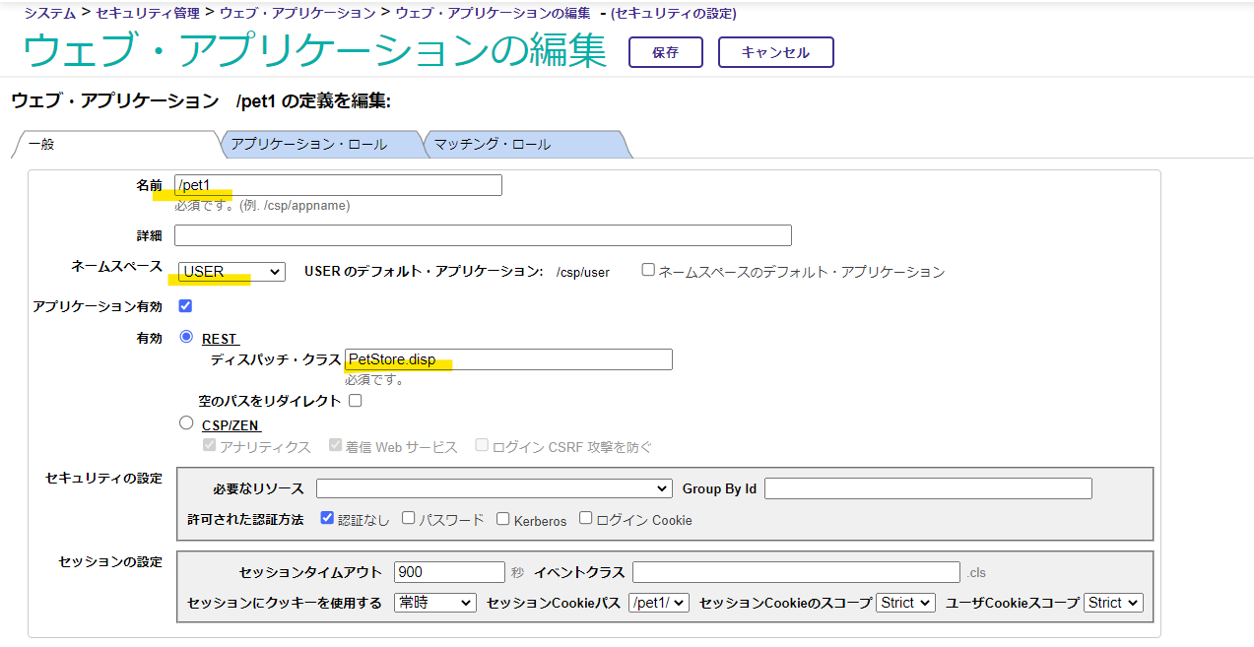Toggle ネームスペースのデフォルト・アプリケーション checkbox

click(x=648, y=270)
